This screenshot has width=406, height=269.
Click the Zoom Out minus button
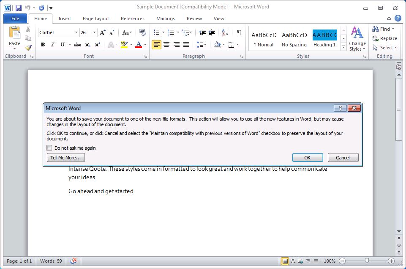[x=342, y=261]
